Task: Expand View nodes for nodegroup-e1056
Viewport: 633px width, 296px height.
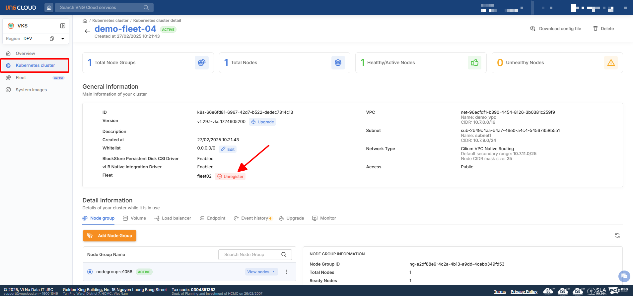Action: (261, 272)
